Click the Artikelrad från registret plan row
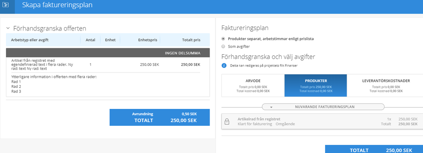 (322, 122)
